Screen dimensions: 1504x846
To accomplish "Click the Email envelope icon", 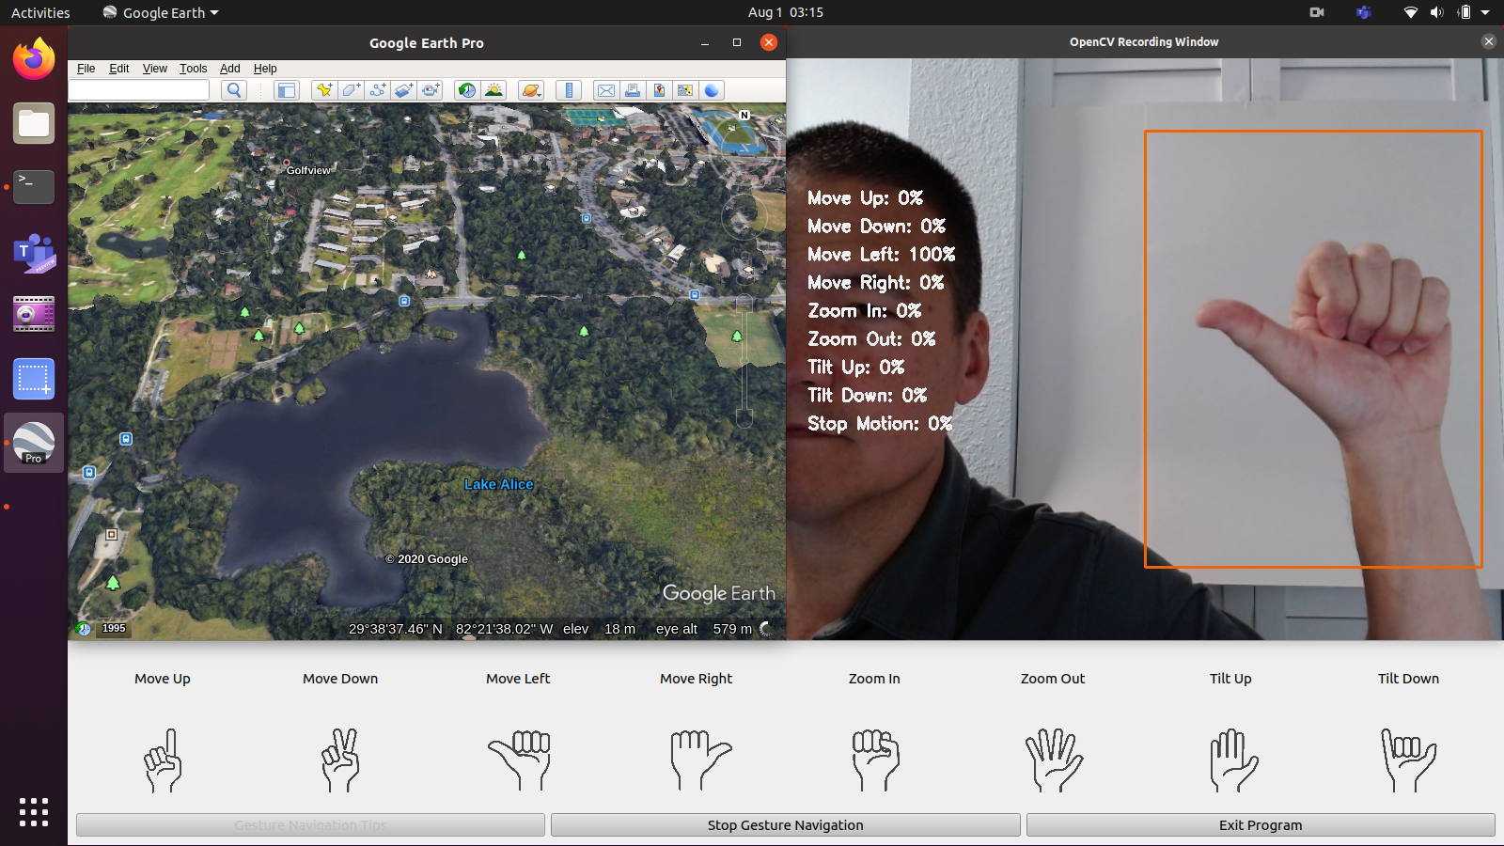I will pos(606,90).
